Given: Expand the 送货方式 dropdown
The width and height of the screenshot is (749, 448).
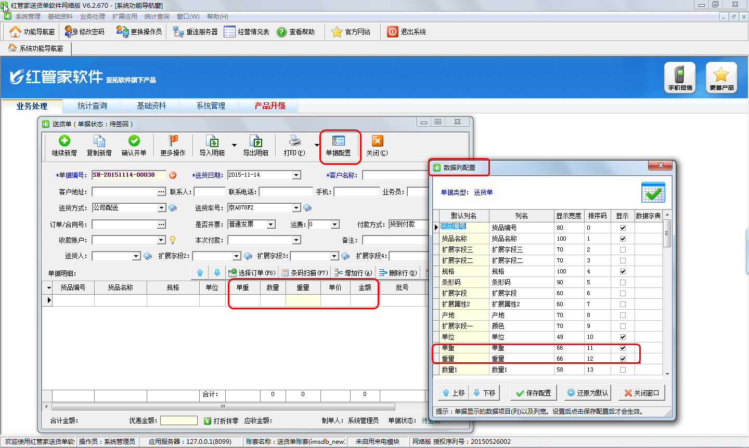Looking at the screenshot, I should pos(161,208).
